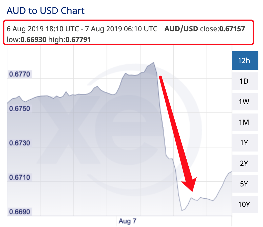
Task: Click the Aug 7 date marker
Action: tap(127, 221)
